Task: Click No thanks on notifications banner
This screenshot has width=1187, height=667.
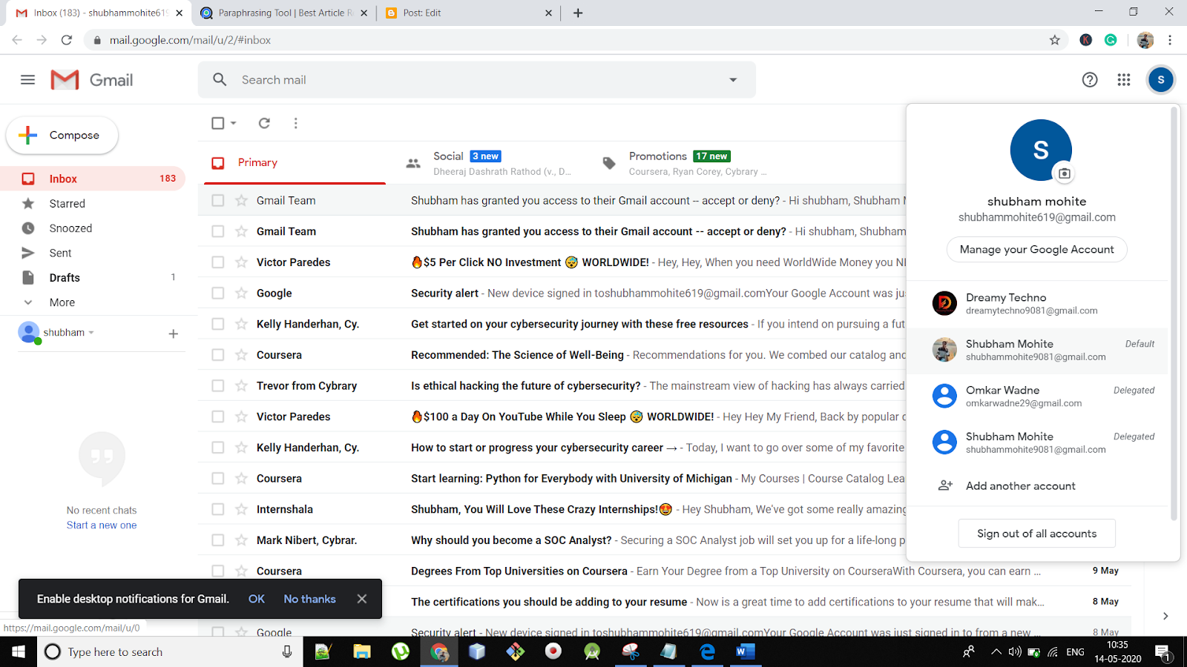Action: (309, 599)
